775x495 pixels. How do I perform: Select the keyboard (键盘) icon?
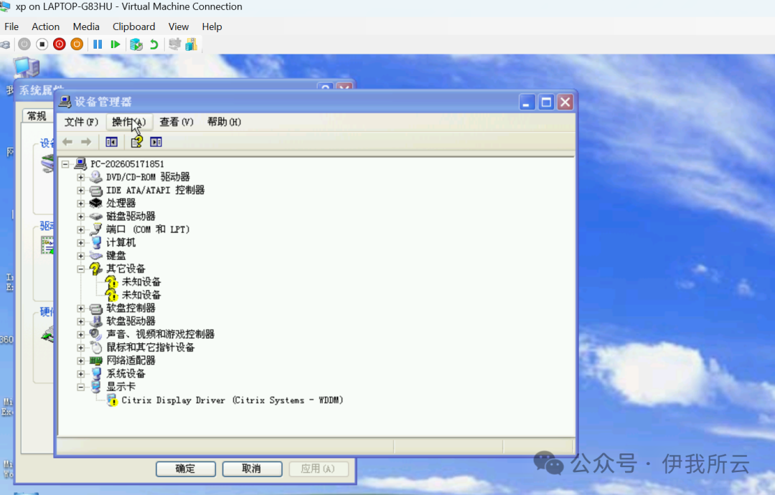tap(96, 256)
